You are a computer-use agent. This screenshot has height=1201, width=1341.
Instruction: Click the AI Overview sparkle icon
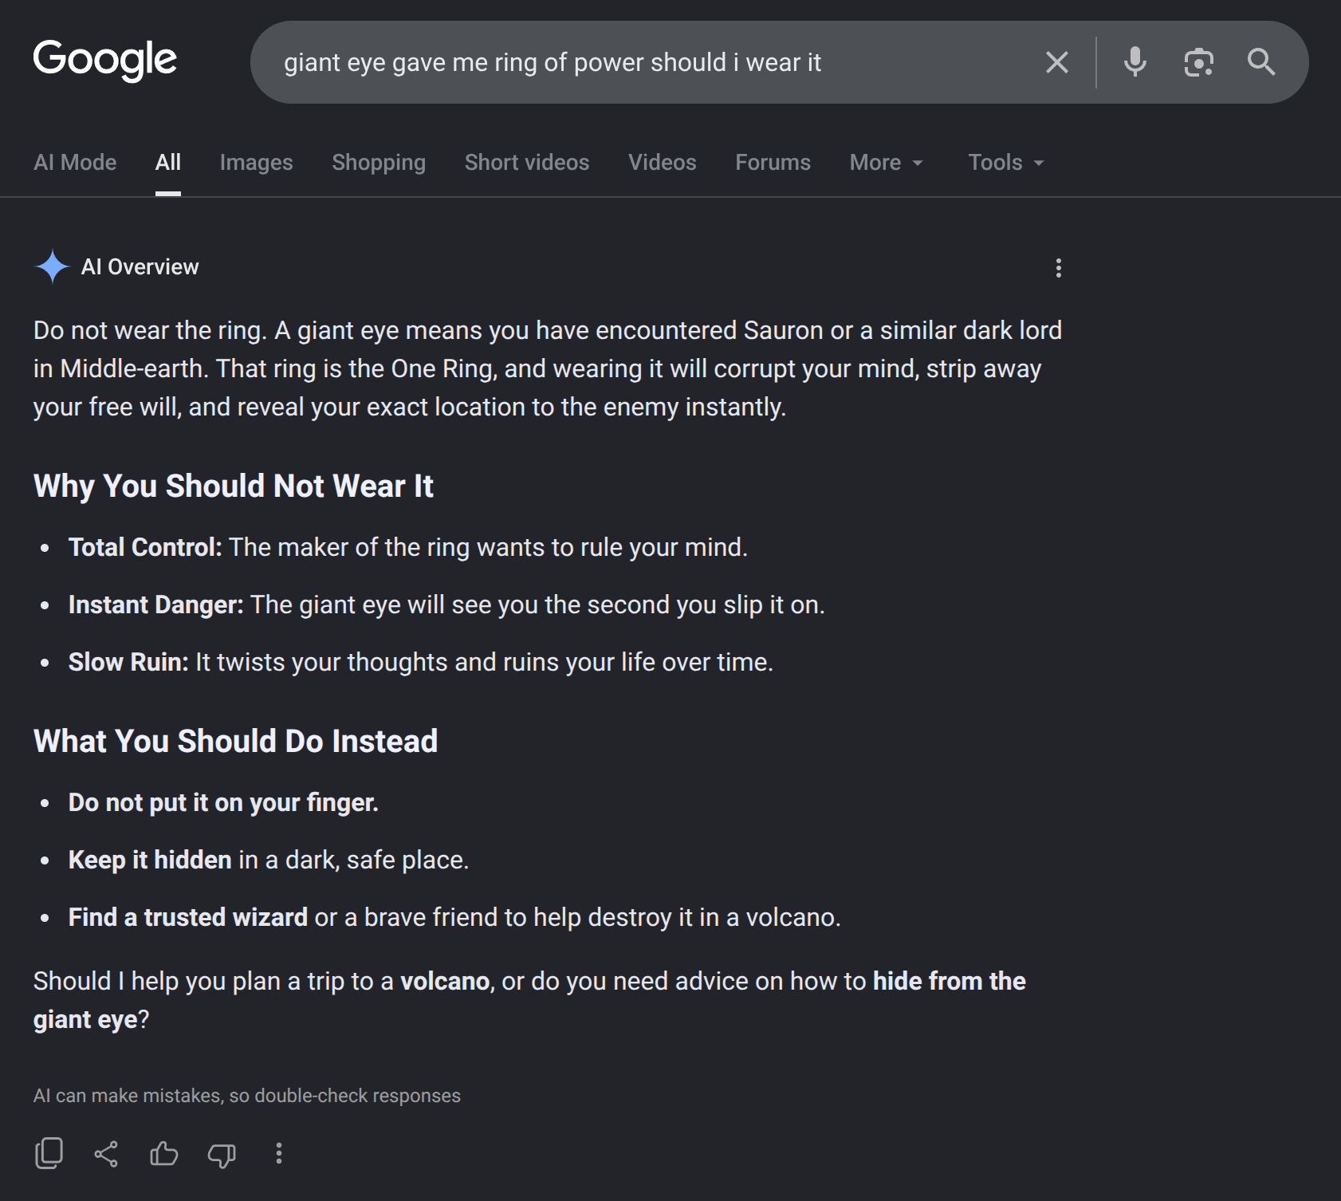53,266
